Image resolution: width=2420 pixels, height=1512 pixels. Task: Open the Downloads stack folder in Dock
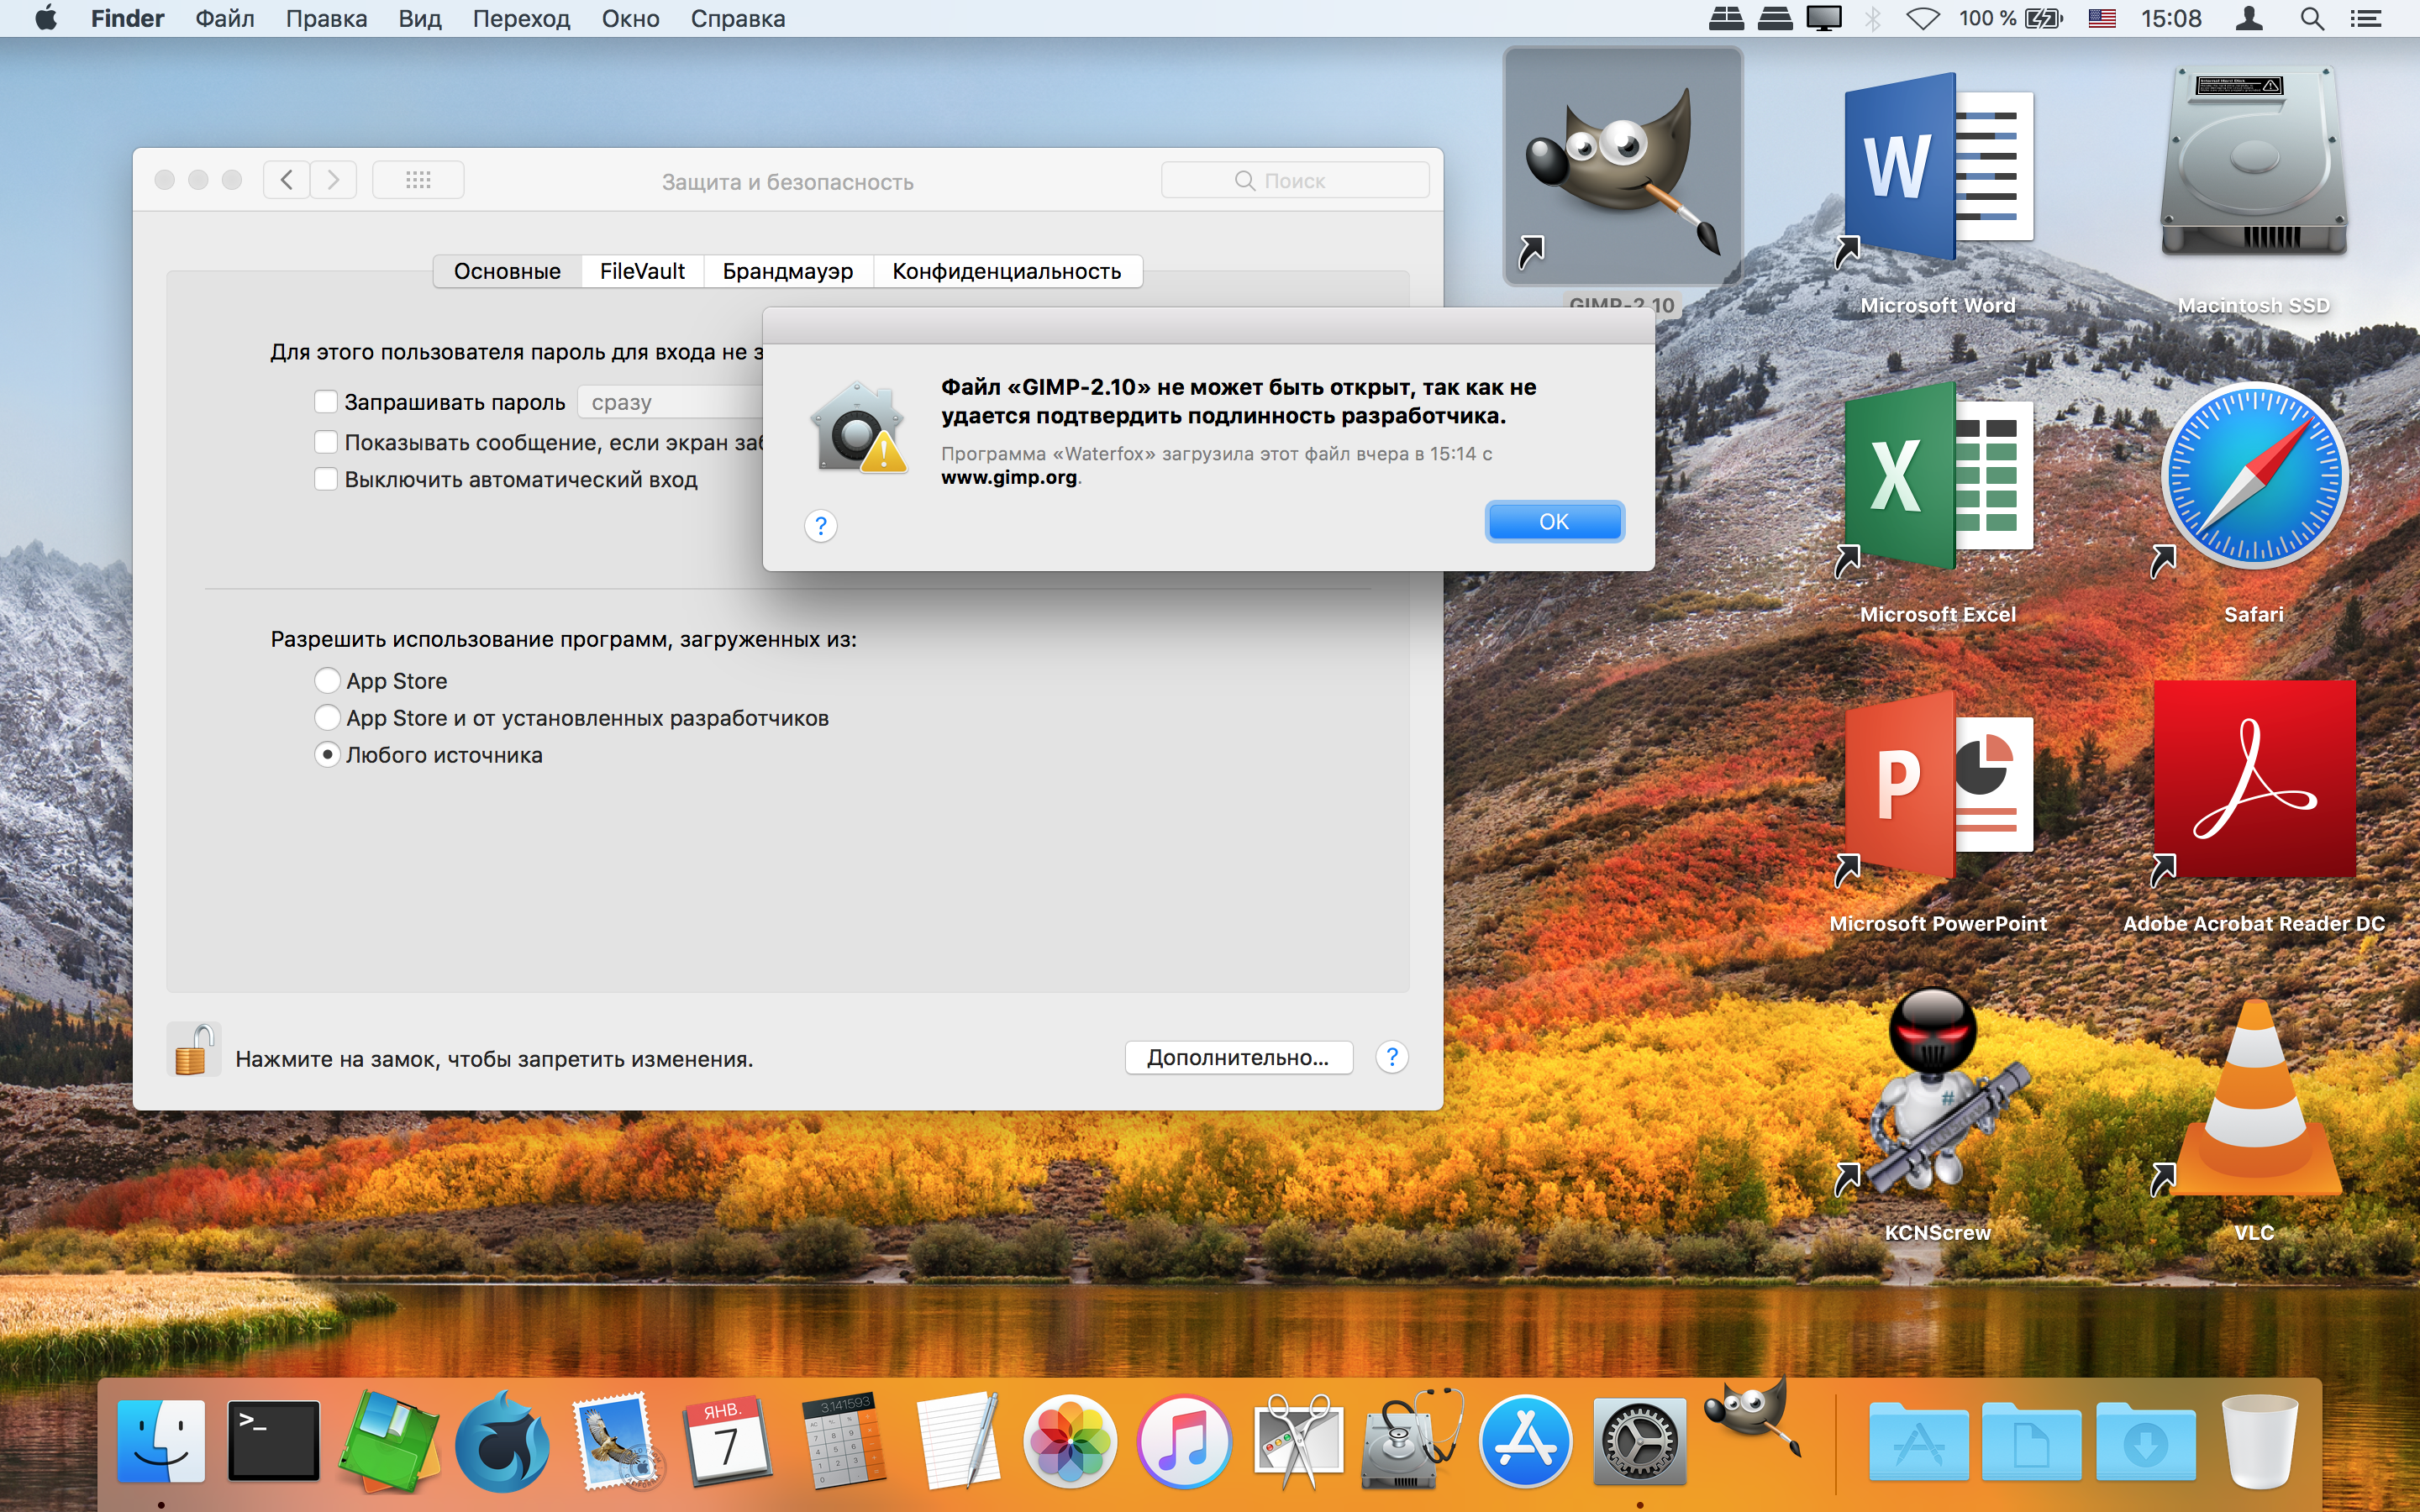2144,1442
